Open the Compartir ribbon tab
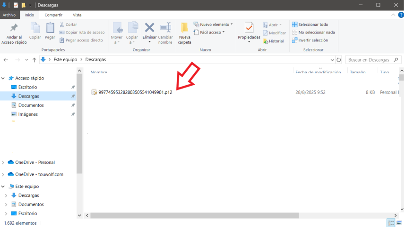The image size is (405, 227). pos(53,15)
